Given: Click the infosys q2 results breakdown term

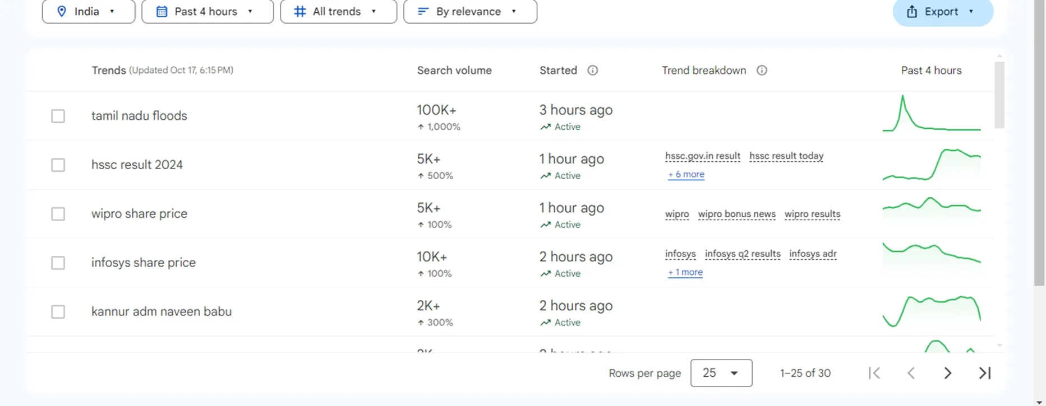Looking at the screenshot, I should 742,254.
